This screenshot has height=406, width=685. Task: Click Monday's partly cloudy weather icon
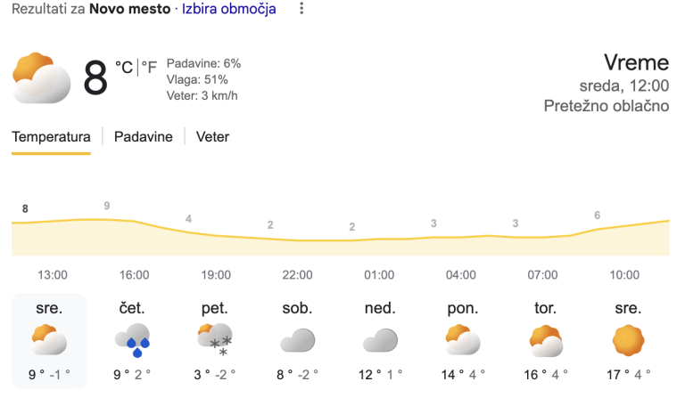point(462,339)
